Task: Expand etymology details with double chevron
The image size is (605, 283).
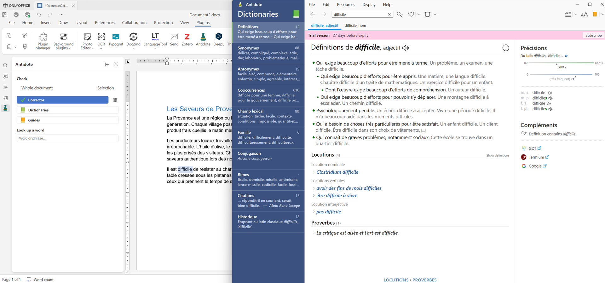Action: pos(566,56)
